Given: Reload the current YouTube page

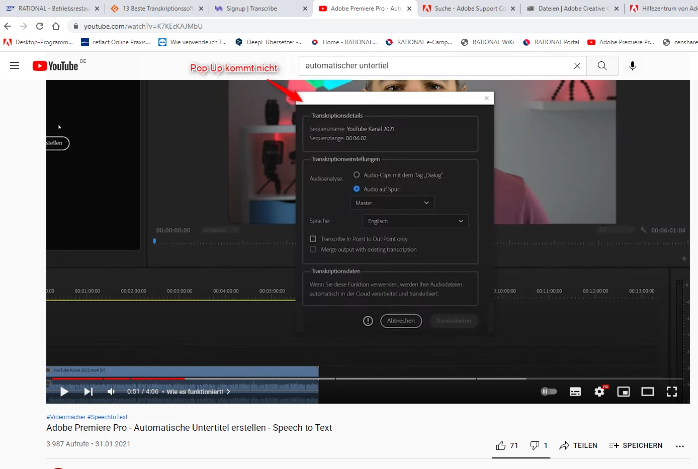Looking at the screenshot, I should [x=40, y=26].
